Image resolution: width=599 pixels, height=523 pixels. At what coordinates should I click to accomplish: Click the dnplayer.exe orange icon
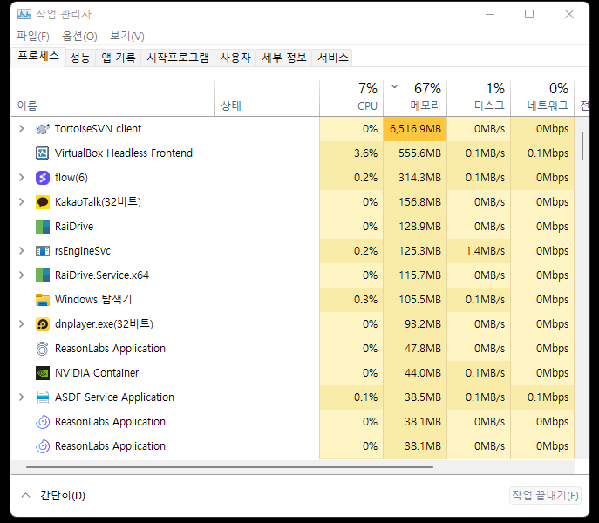(43, 324)
